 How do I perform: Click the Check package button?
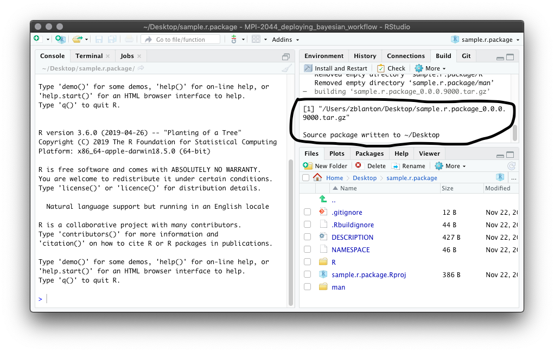(391, 68)
